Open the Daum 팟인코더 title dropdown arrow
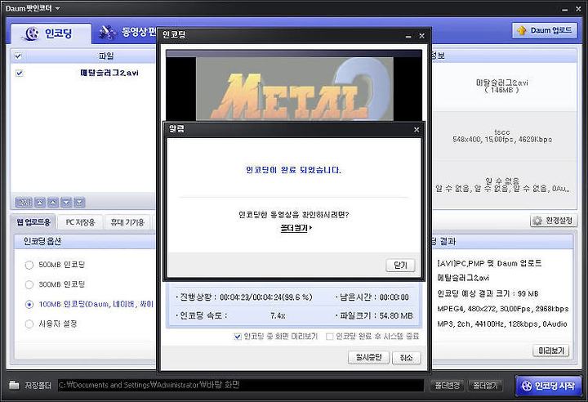 pos(57,8)
